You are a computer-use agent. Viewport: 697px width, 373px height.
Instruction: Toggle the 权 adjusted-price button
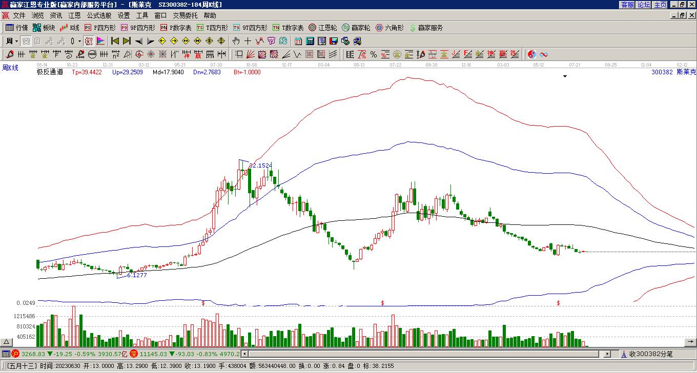coord(88,41)
